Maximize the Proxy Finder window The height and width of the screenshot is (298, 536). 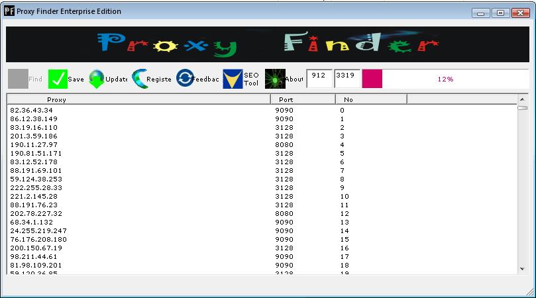coord(500,13)
